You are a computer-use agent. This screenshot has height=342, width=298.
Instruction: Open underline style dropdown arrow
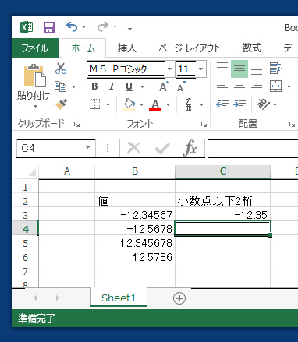click(x=143, y=86)
